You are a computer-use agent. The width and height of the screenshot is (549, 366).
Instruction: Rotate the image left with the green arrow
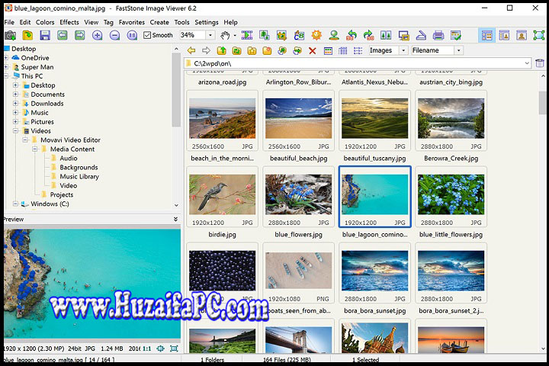[x=352, y=35]
